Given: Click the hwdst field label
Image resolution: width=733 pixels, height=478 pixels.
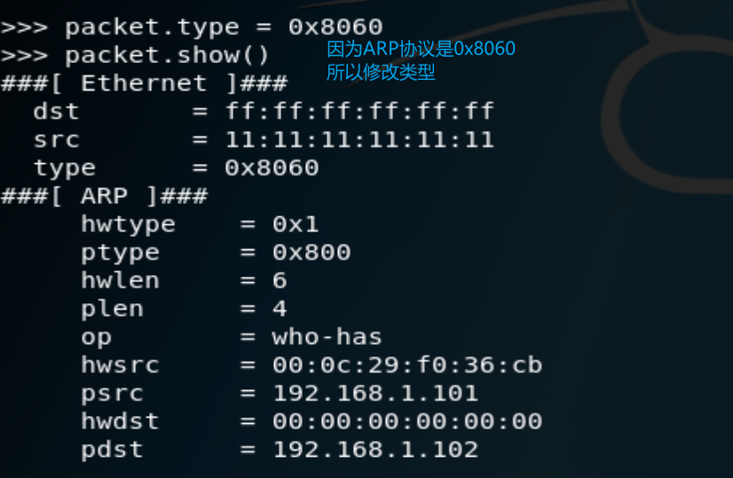Looking at the screenshot, I should pos(120,421).
